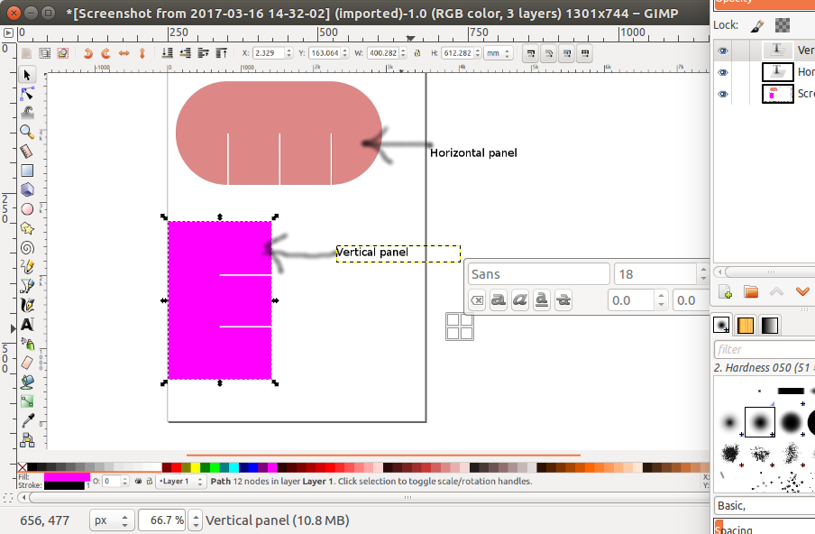Click the rotate clockwise orange arrow icon
815x534 pixels.
(x=105, y=53)
